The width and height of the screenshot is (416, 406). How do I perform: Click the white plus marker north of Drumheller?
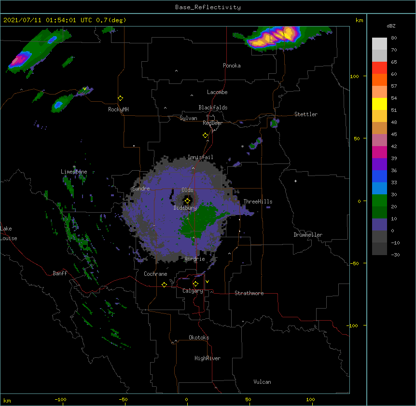pos(295,181)
